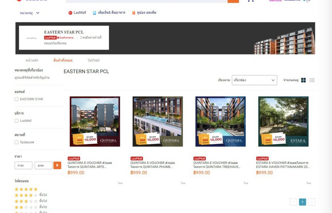Click pagination page 1 button
This screenshot has height=213, width=332.
pyautogui.click(x=302, y=202)
